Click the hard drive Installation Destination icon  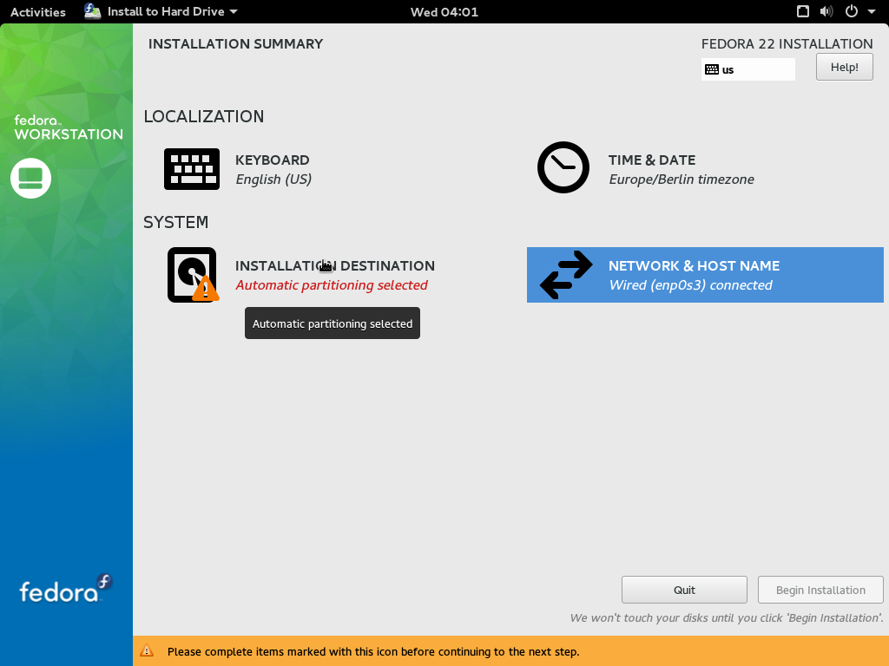point(191,275)
